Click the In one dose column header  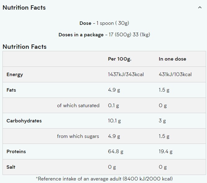tap(172, 59)
